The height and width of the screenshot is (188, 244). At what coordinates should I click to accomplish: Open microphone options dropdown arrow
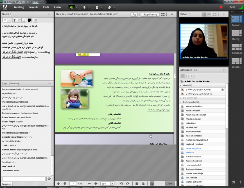pyautogui.click(x=89, y=7)
